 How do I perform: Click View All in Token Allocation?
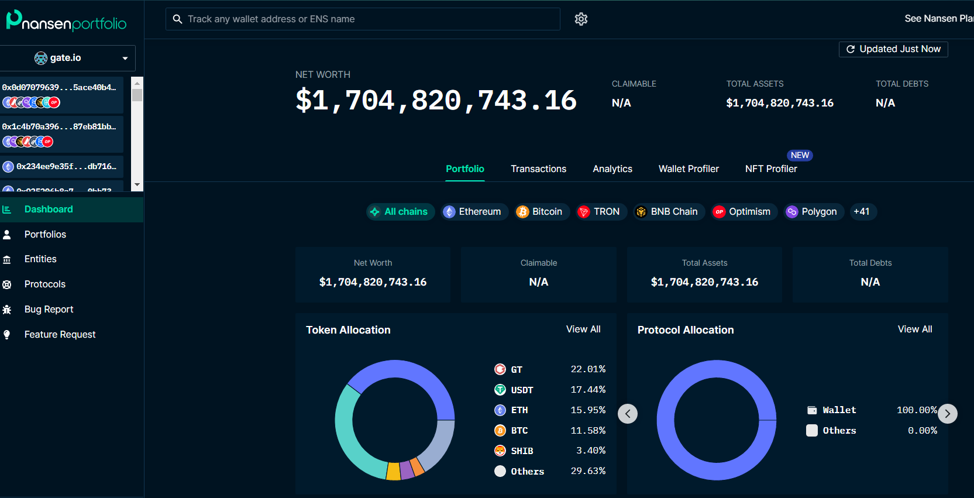pyautogui.click(x=583, y=329)
